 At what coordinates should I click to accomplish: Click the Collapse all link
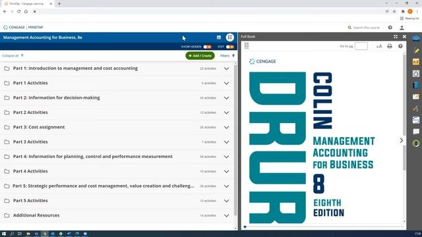click(x=13, y=55)
